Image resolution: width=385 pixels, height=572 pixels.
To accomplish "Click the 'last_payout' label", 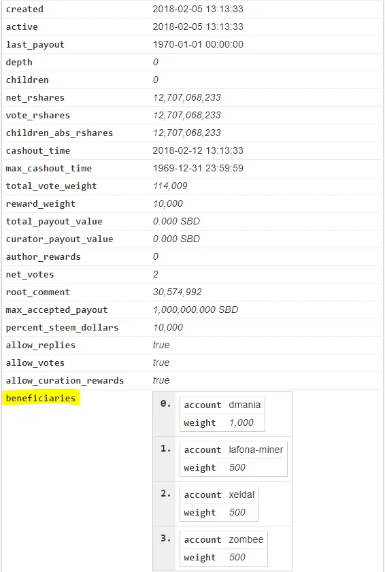I will pos(35,45).
